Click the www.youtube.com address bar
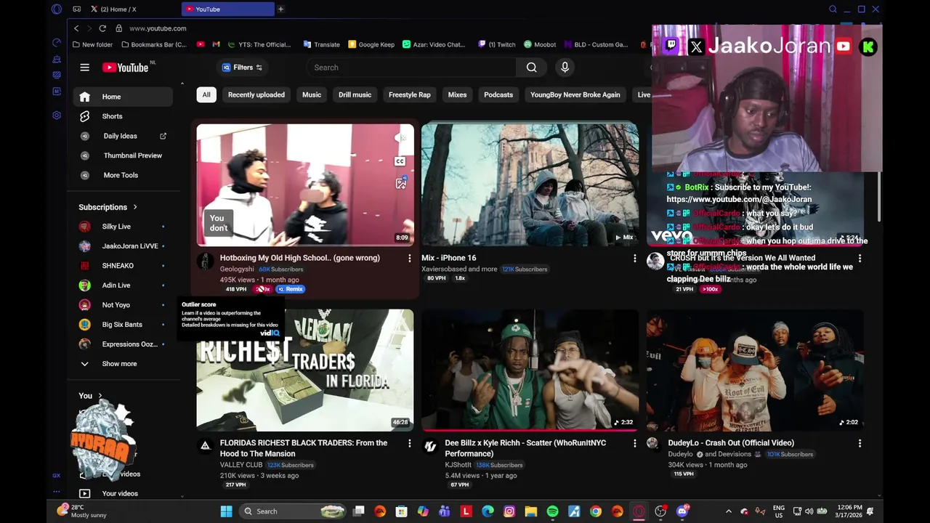The height and width of the screenshot is (523, 930). [158, 28]
